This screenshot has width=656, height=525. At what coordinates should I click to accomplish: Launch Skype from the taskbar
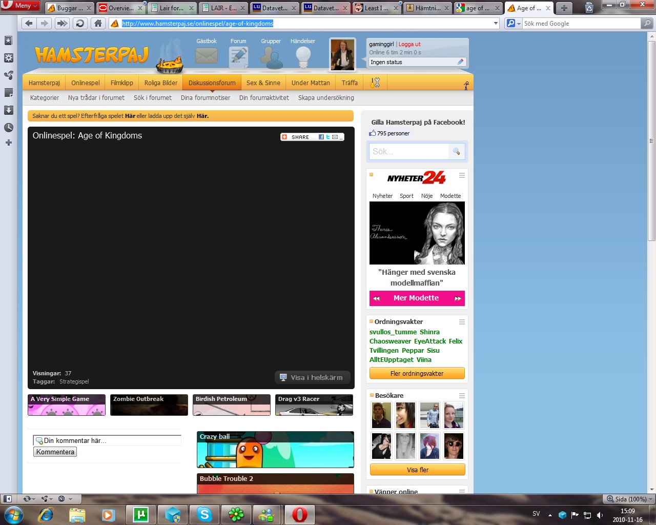204,514
